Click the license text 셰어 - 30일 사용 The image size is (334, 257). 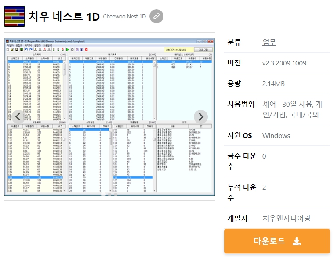pyautogui.click(x=288, y=104)
